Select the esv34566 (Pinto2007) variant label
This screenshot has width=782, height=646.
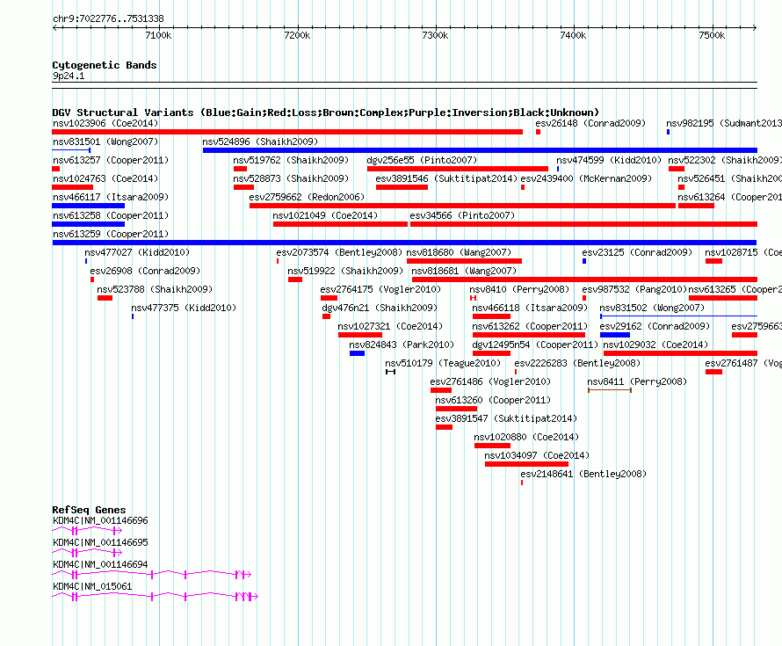[462, 215]
